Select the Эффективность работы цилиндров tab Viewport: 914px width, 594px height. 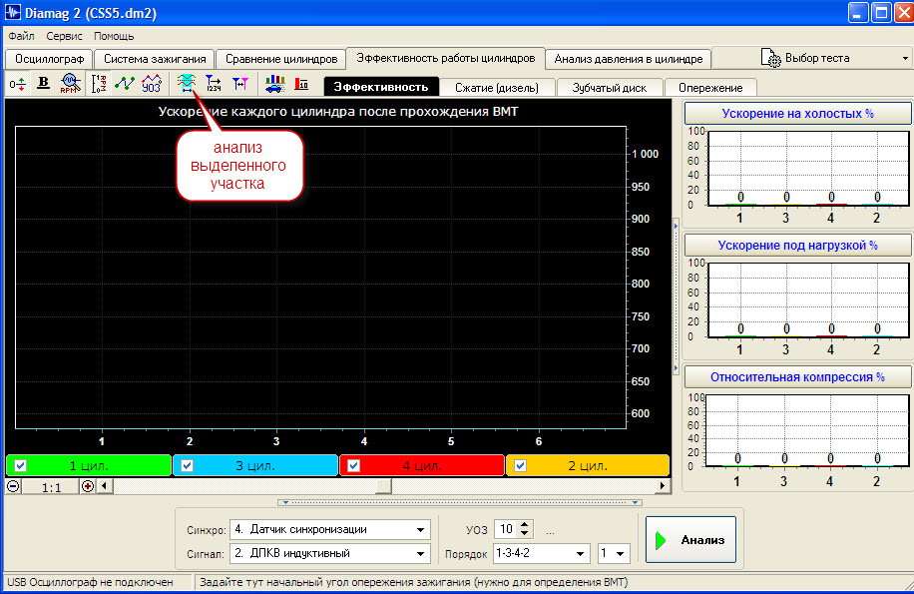click(445, 58)
